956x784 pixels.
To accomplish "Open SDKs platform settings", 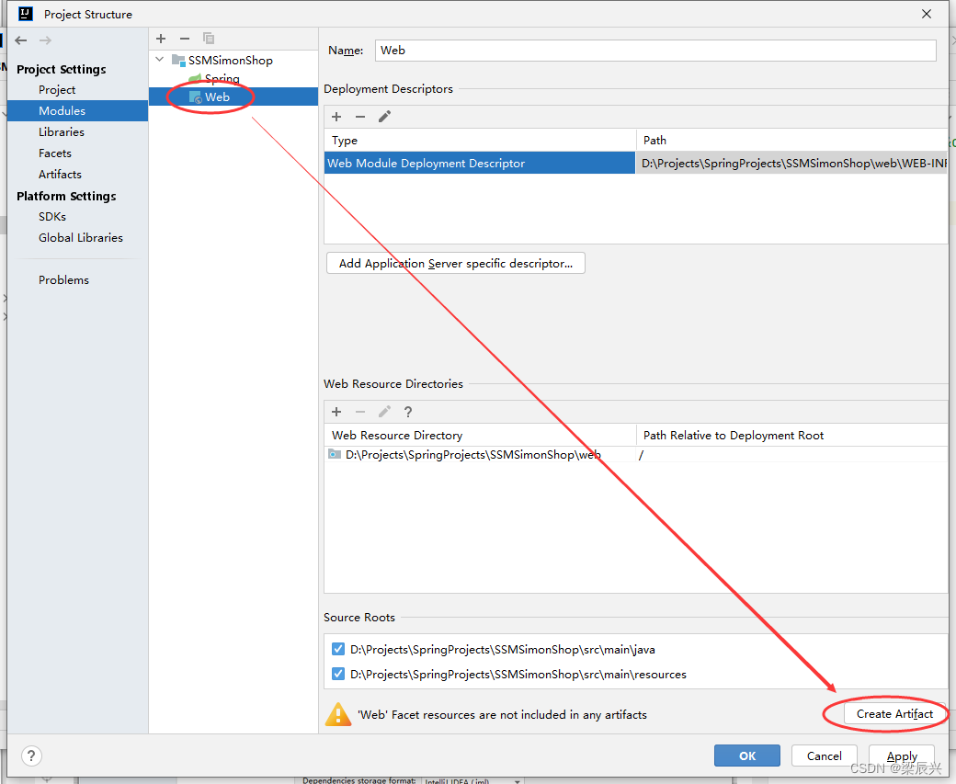I will [51, 216].
